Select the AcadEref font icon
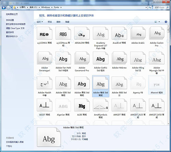Viewport: 171px width, 152px height. 119,33
